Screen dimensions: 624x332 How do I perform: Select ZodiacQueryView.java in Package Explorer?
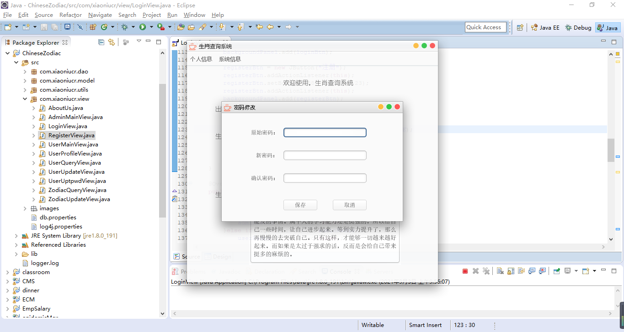pos(77,190)
